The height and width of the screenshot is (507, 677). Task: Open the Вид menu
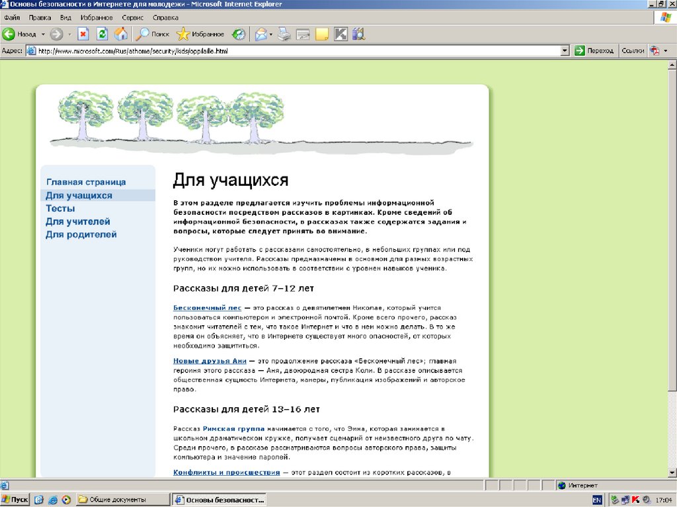tap(65, 18)
